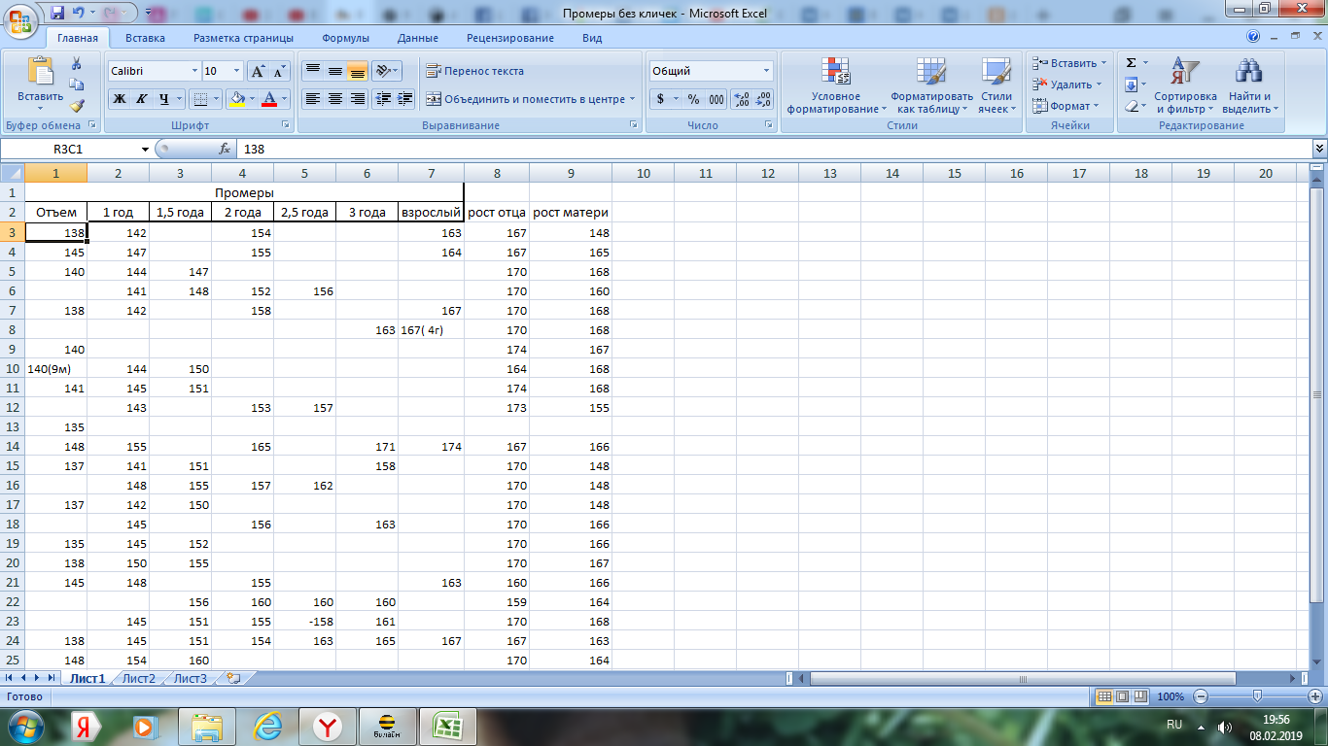1328x746 pixels.
Task: Click the Clear eraser icon
Action: [x=1131, y=106]
